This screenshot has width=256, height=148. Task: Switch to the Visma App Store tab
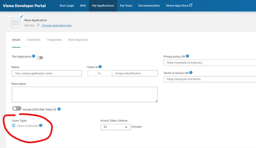click(78, 40)
